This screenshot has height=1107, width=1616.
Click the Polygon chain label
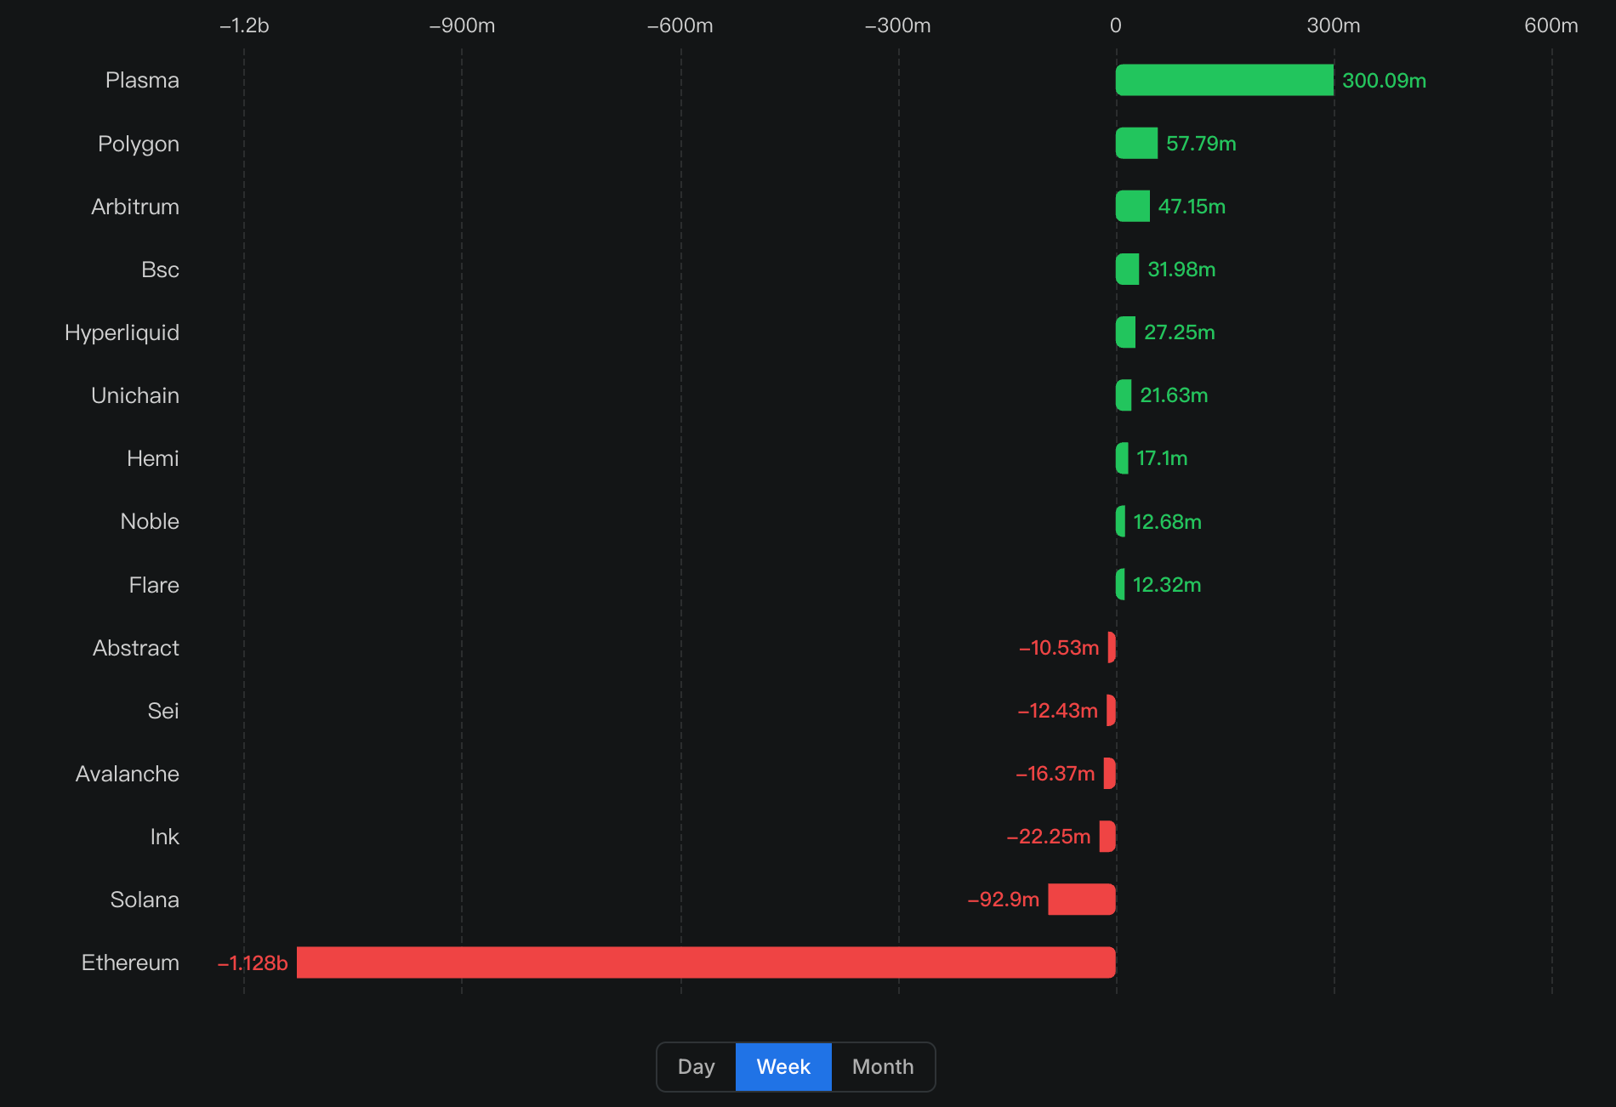click(139, 144)
